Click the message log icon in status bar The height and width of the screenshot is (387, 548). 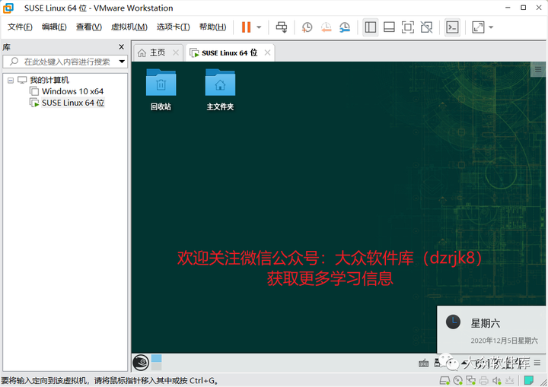(529, 380)
